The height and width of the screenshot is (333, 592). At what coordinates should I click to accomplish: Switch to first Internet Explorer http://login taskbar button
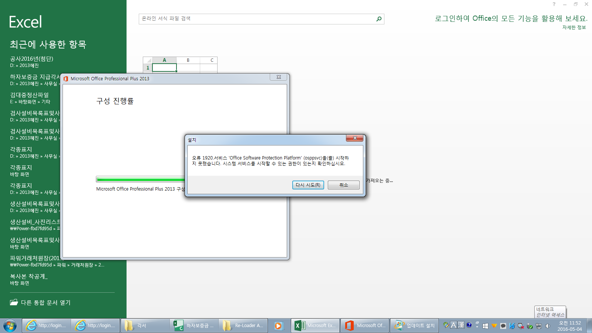pyautogui.click(x=46, y=326)
